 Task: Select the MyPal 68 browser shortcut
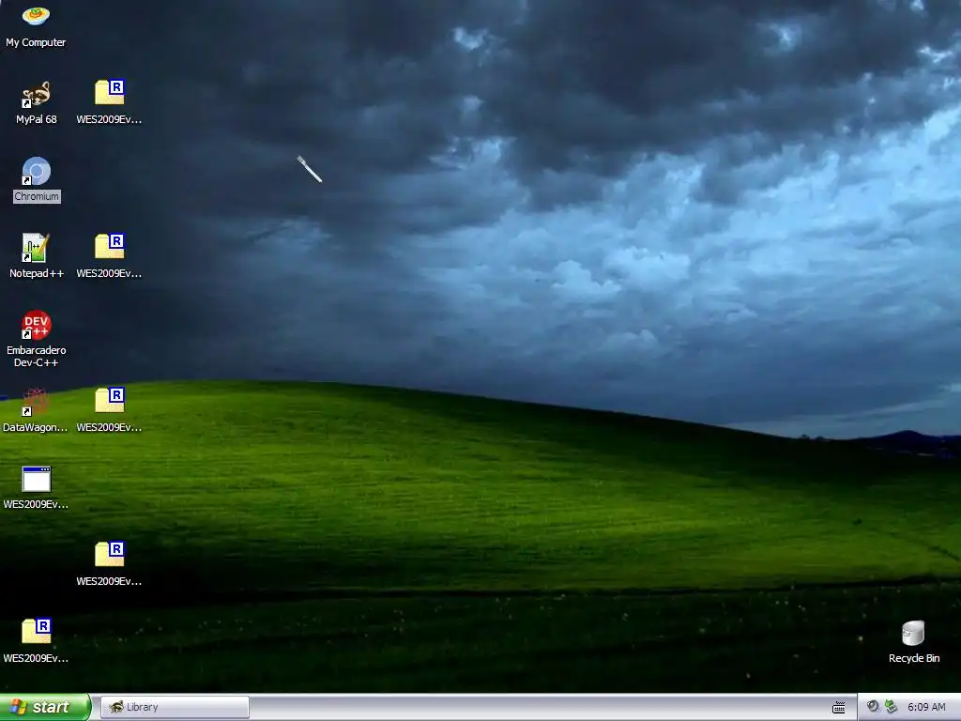pyautogui.click(x=37, y=102)
